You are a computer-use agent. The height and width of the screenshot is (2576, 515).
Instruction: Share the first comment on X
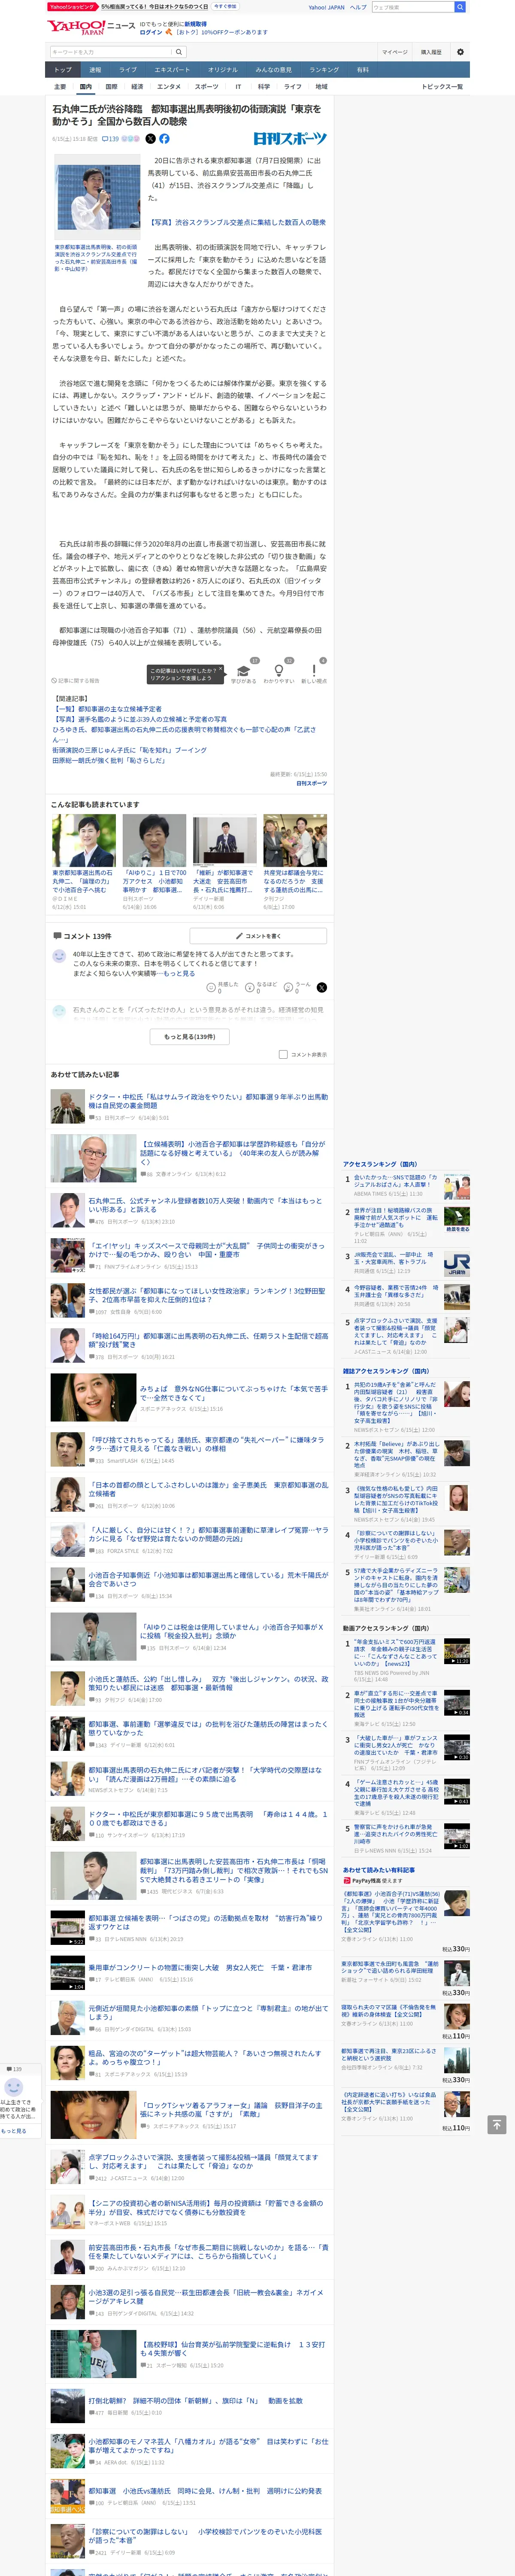click(321, 987)
